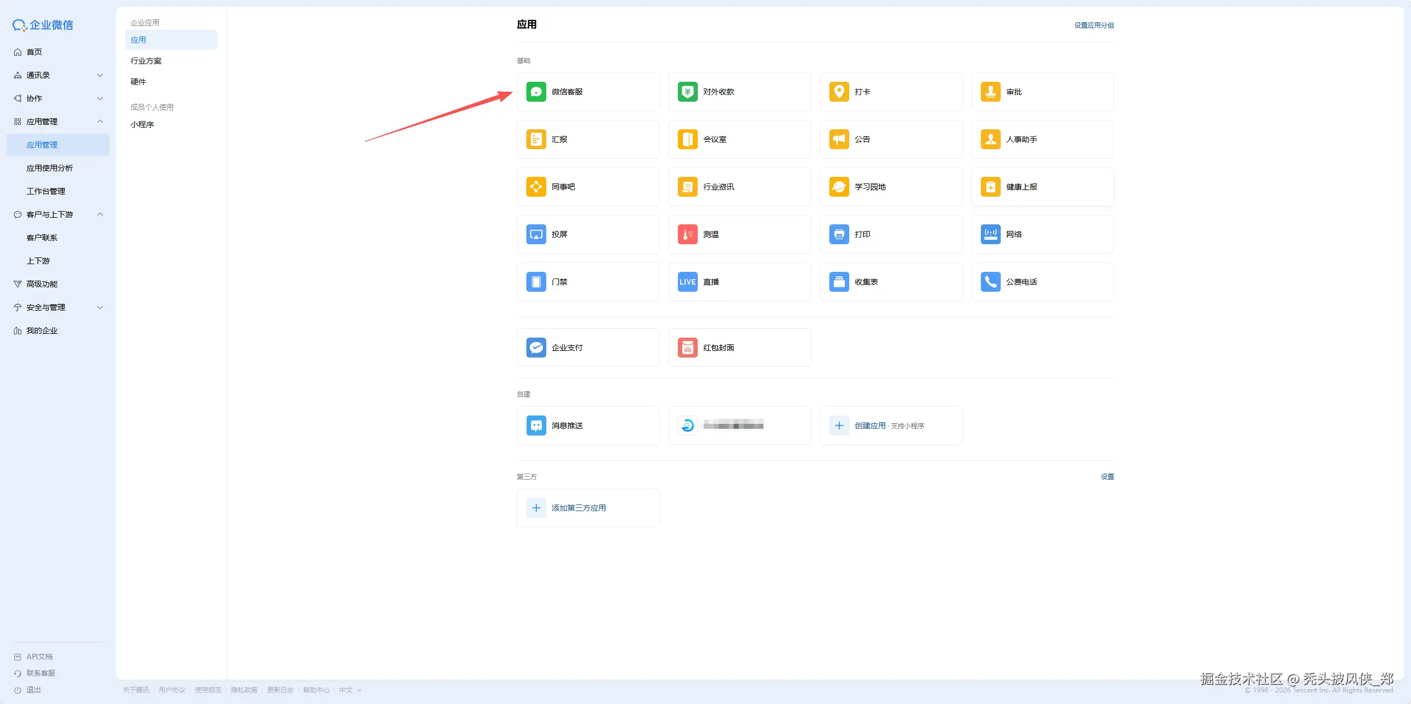
Task: Open the 微信客服 app icon
Action: pos(536,92)
